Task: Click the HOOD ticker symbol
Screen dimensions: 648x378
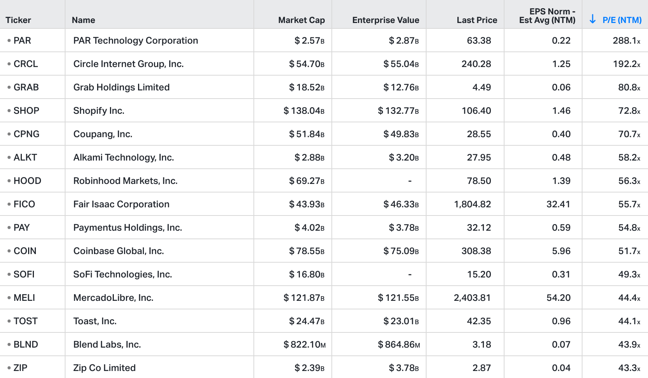Action: pos(27,181)
